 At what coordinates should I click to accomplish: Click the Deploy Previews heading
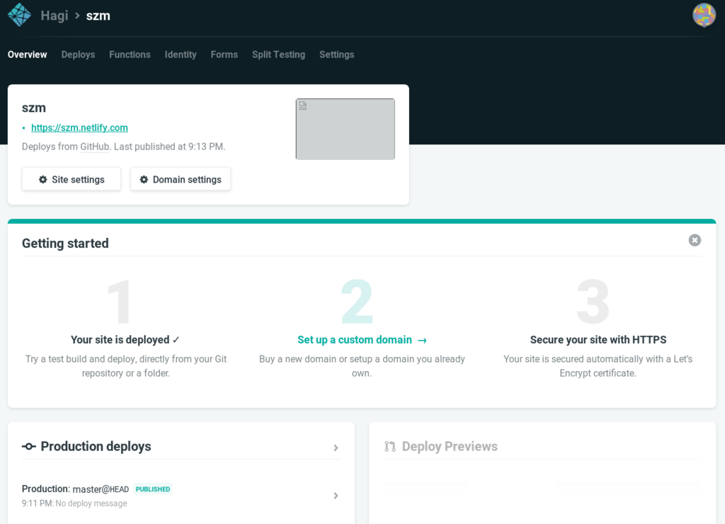(450, 446)
